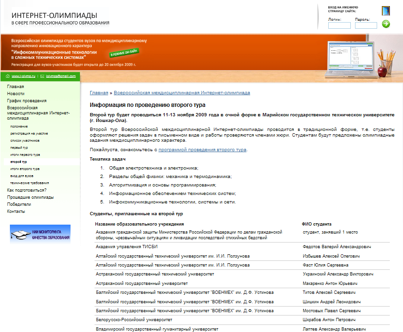The width and height of the screenshot is (403, 332).
Task: Open the вход для вузов submenu item
Action: pos(22,176)
